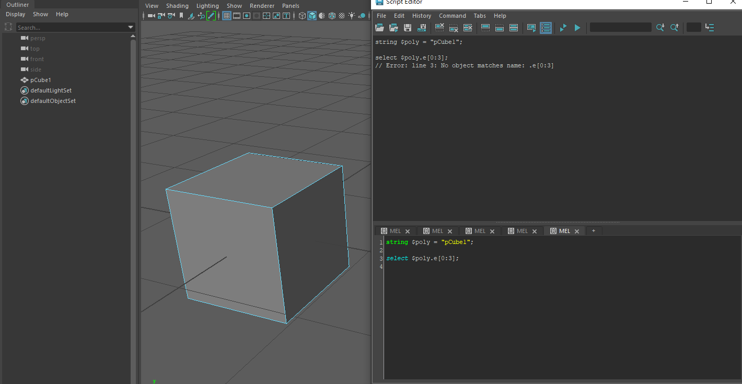Click the Script Editor search text field

coord(621,27)
